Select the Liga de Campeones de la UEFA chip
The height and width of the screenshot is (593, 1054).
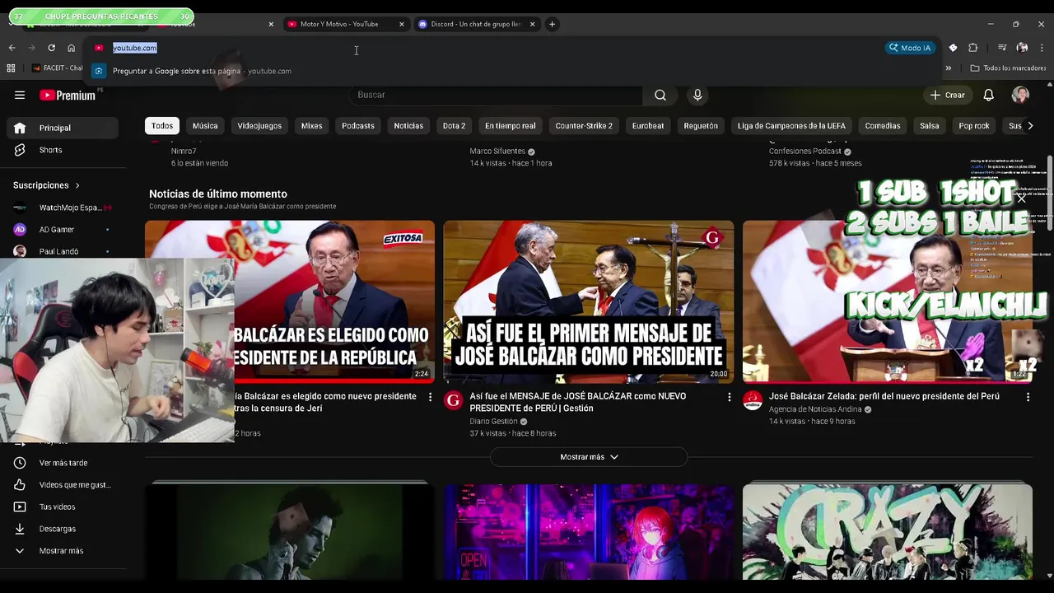click(x=791, y=126)
